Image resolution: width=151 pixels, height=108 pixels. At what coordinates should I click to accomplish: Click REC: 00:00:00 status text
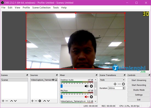pyautogui.click(x=108, y=106)
